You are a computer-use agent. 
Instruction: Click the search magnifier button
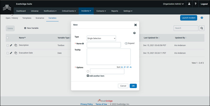[x=202, y=28]
